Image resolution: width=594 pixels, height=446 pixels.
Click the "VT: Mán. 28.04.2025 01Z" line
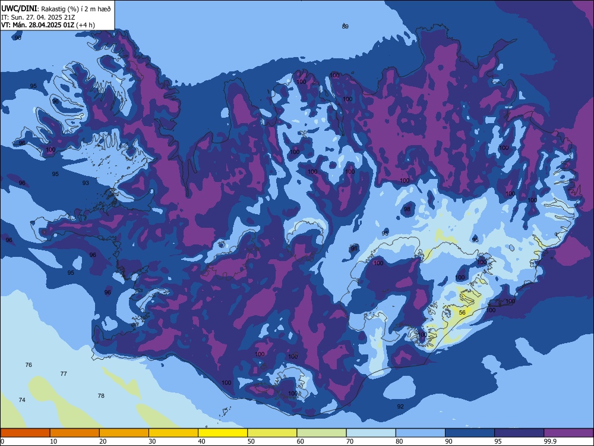pyautogui.click(x=37, y=25)
